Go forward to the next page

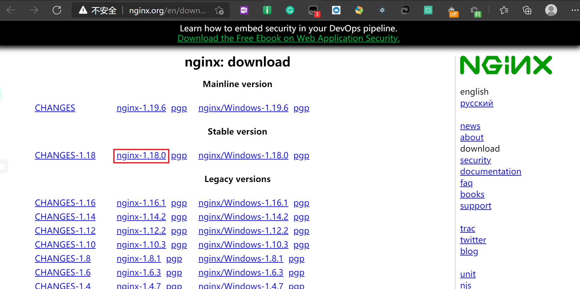point(34,10)
